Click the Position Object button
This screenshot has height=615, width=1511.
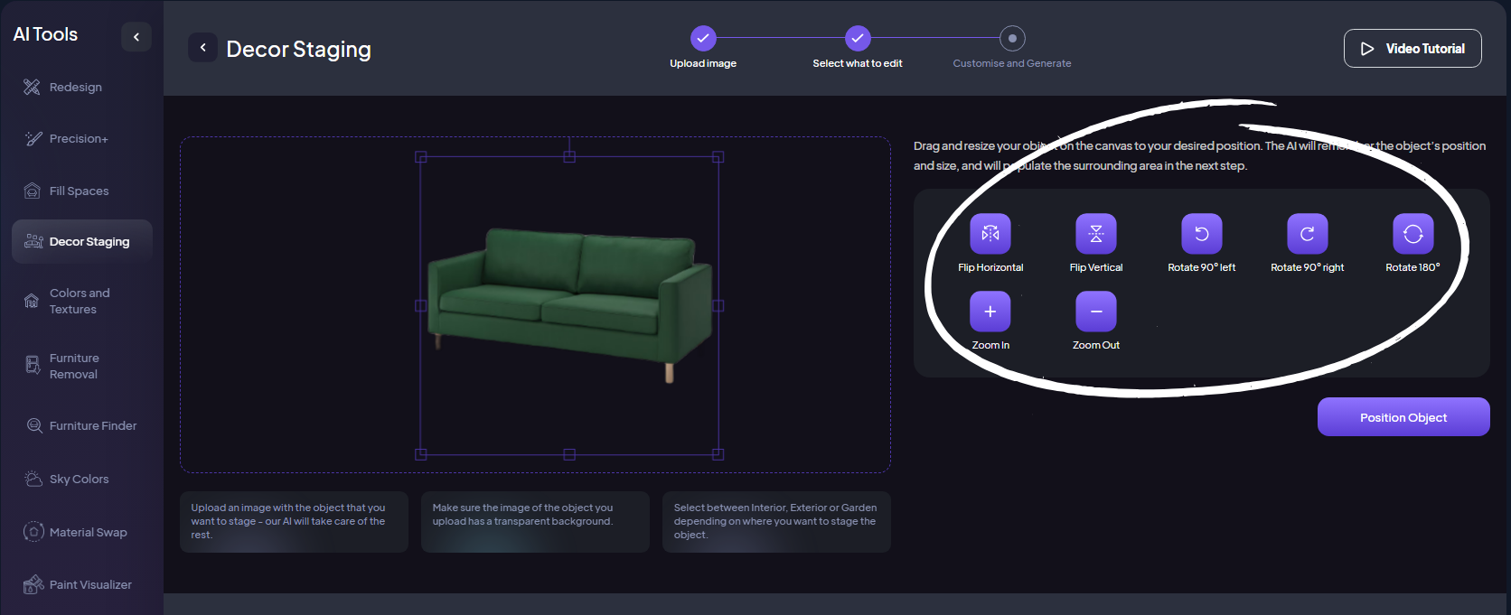[x=1403, y=417]
